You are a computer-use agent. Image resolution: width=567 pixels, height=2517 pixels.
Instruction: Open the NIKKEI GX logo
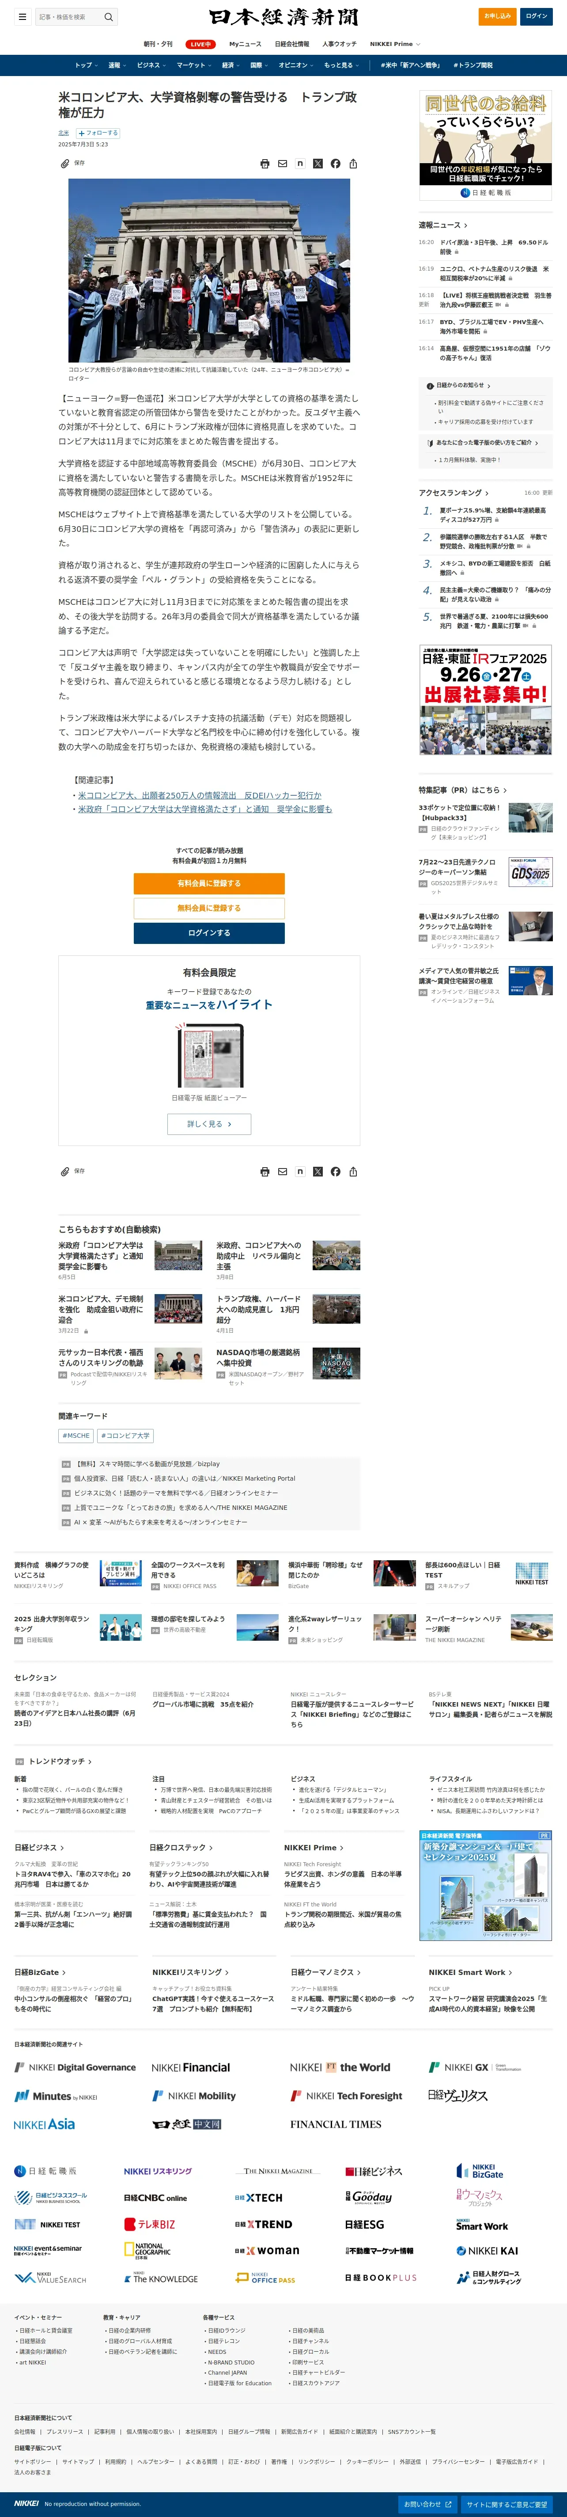click(x=475, y=2067)
